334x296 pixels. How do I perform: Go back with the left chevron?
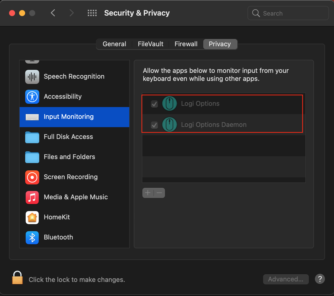[x=53, y=13]
